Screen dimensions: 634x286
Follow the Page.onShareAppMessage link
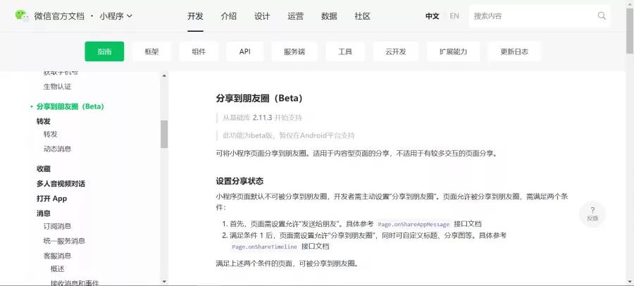click(x=414, y=224)
